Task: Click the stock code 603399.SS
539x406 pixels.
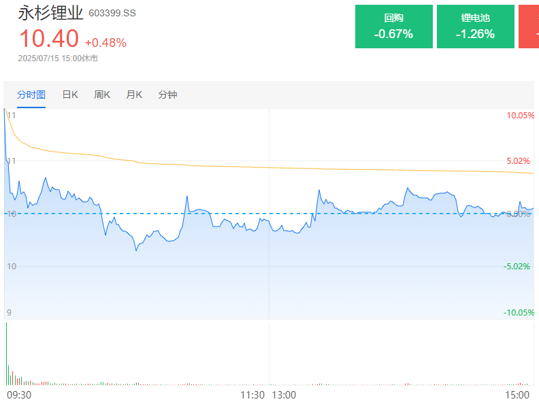Action: pos(112,13)
